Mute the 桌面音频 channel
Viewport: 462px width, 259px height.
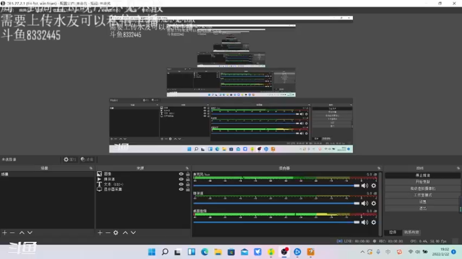[x=365, y=222]
